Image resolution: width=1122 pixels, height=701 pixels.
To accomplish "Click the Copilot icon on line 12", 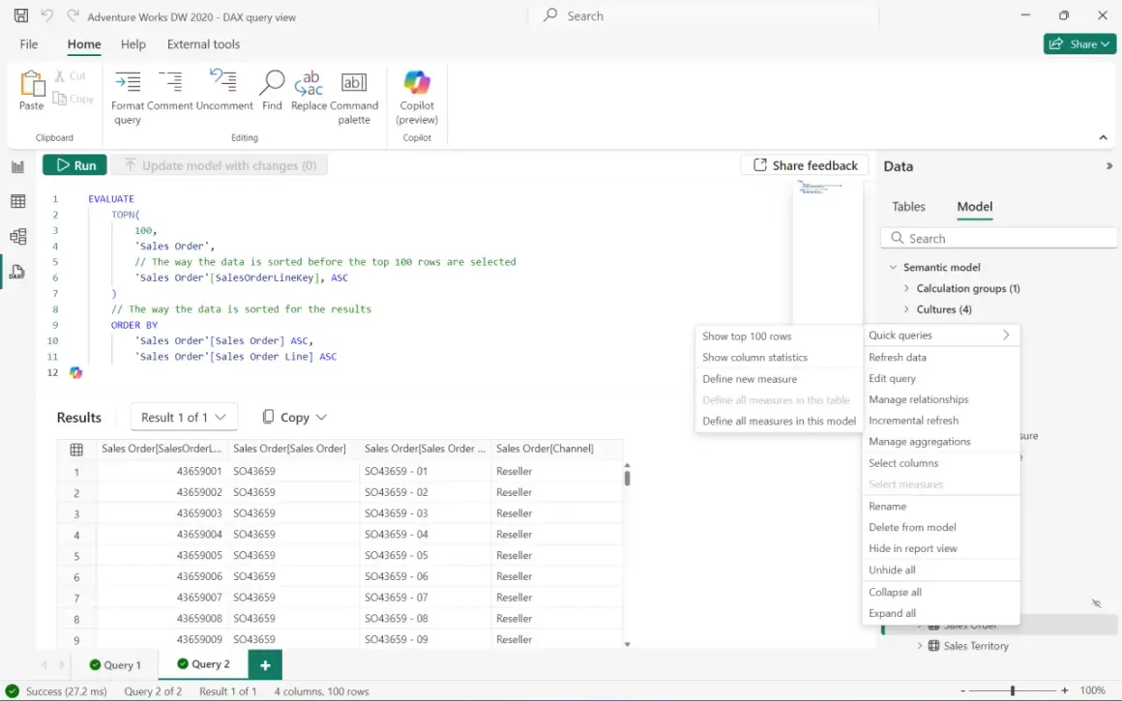I will coord(75,372).
